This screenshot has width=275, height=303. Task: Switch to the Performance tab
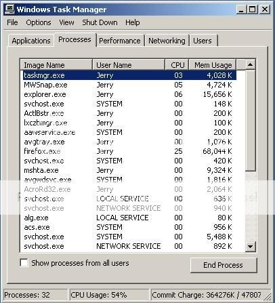(x=120, y=41)
